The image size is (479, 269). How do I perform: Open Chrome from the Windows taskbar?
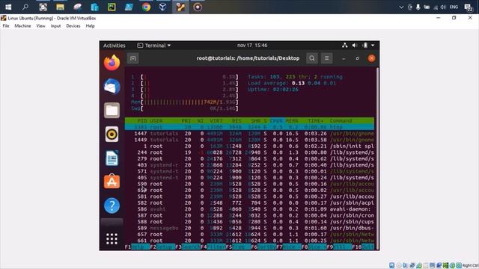[146, 7]
